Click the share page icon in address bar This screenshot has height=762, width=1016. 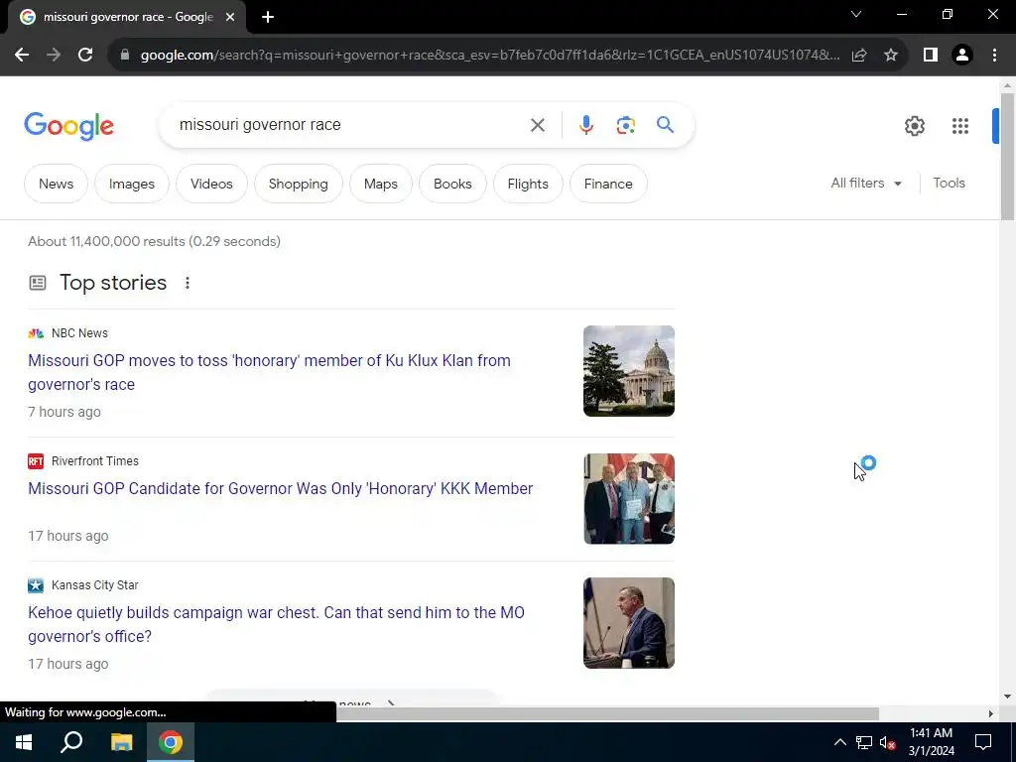(859, 56)
